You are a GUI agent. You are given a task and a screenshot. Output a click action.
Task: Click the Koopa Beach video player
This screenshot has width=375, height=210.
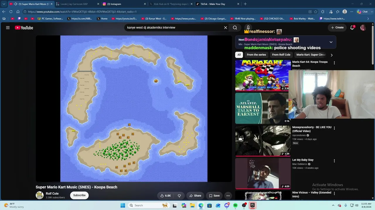pos(134,109)
